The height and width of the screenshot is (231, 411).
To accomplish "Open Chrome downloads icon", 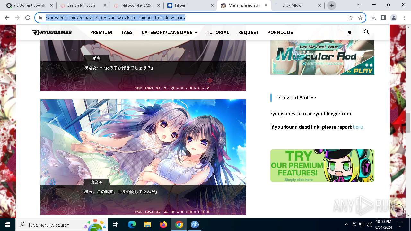I will point(373,18).
